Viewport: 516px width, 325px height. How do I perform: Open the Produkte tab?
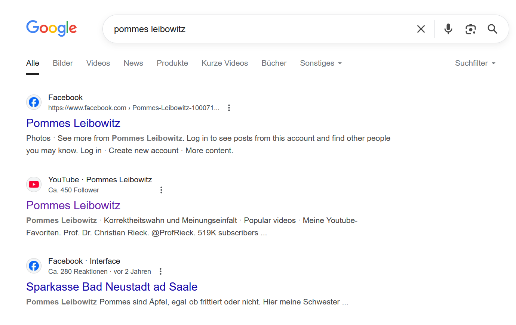click(172, 63)
